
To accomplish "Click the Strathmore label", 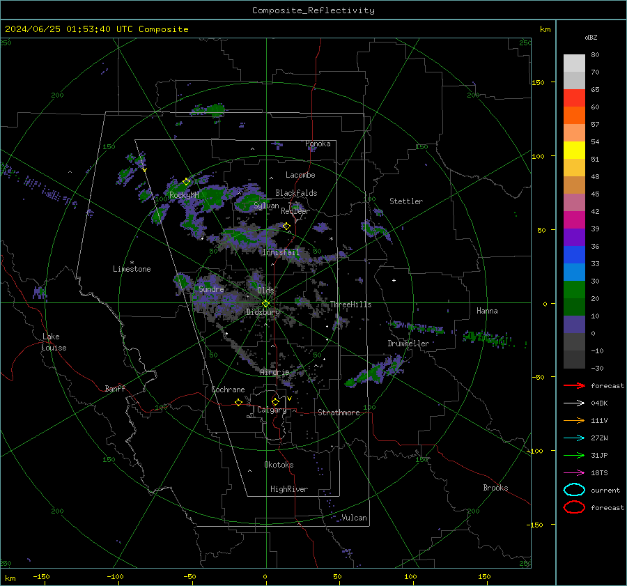I will (x=339, y=412).
